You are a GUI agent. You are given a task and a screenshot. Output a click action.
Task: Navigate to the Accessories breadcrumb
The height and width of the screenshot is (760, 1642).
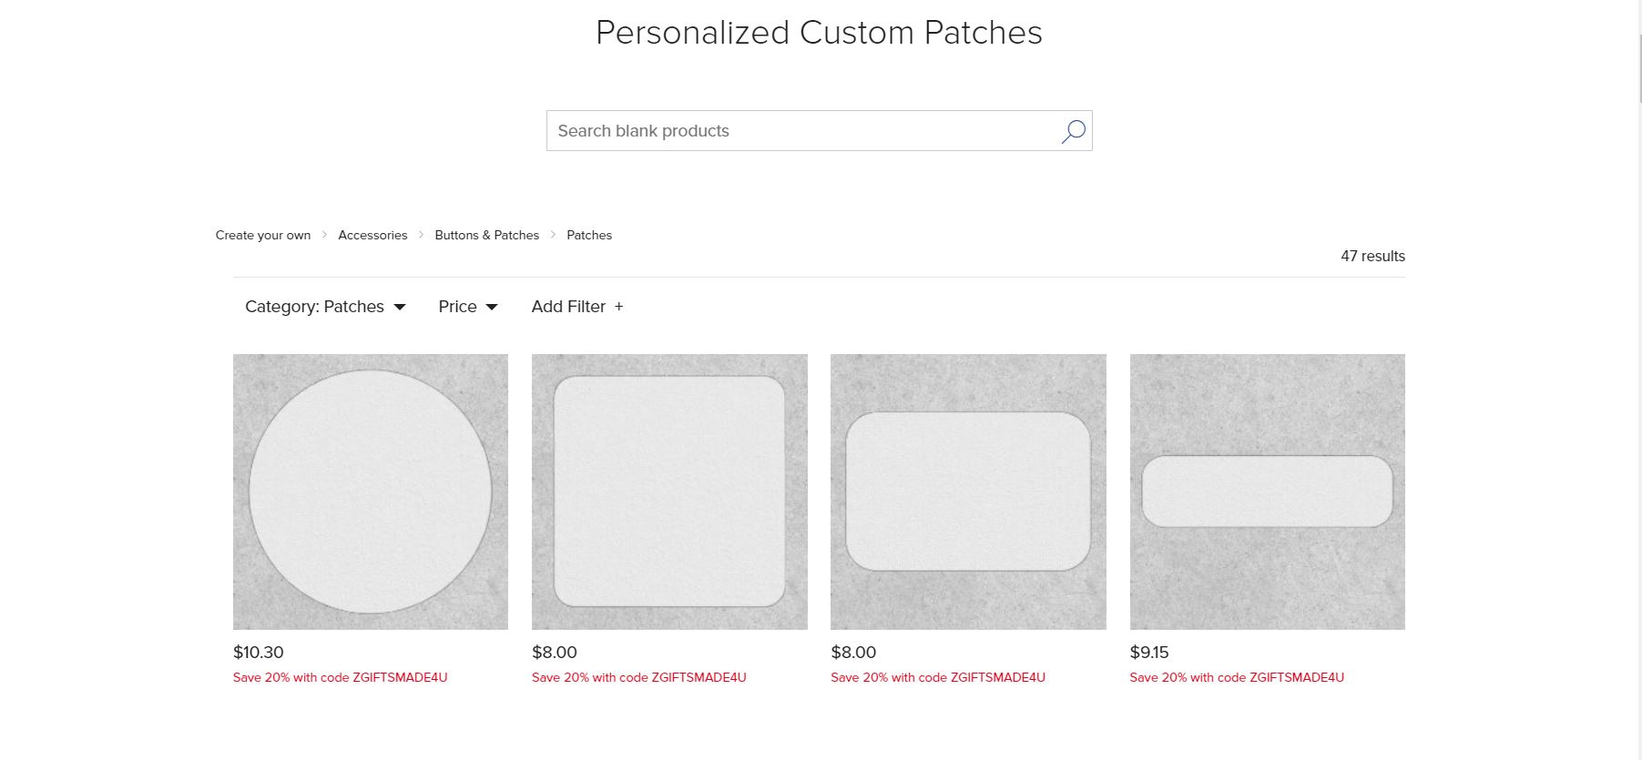coord(372,235)
